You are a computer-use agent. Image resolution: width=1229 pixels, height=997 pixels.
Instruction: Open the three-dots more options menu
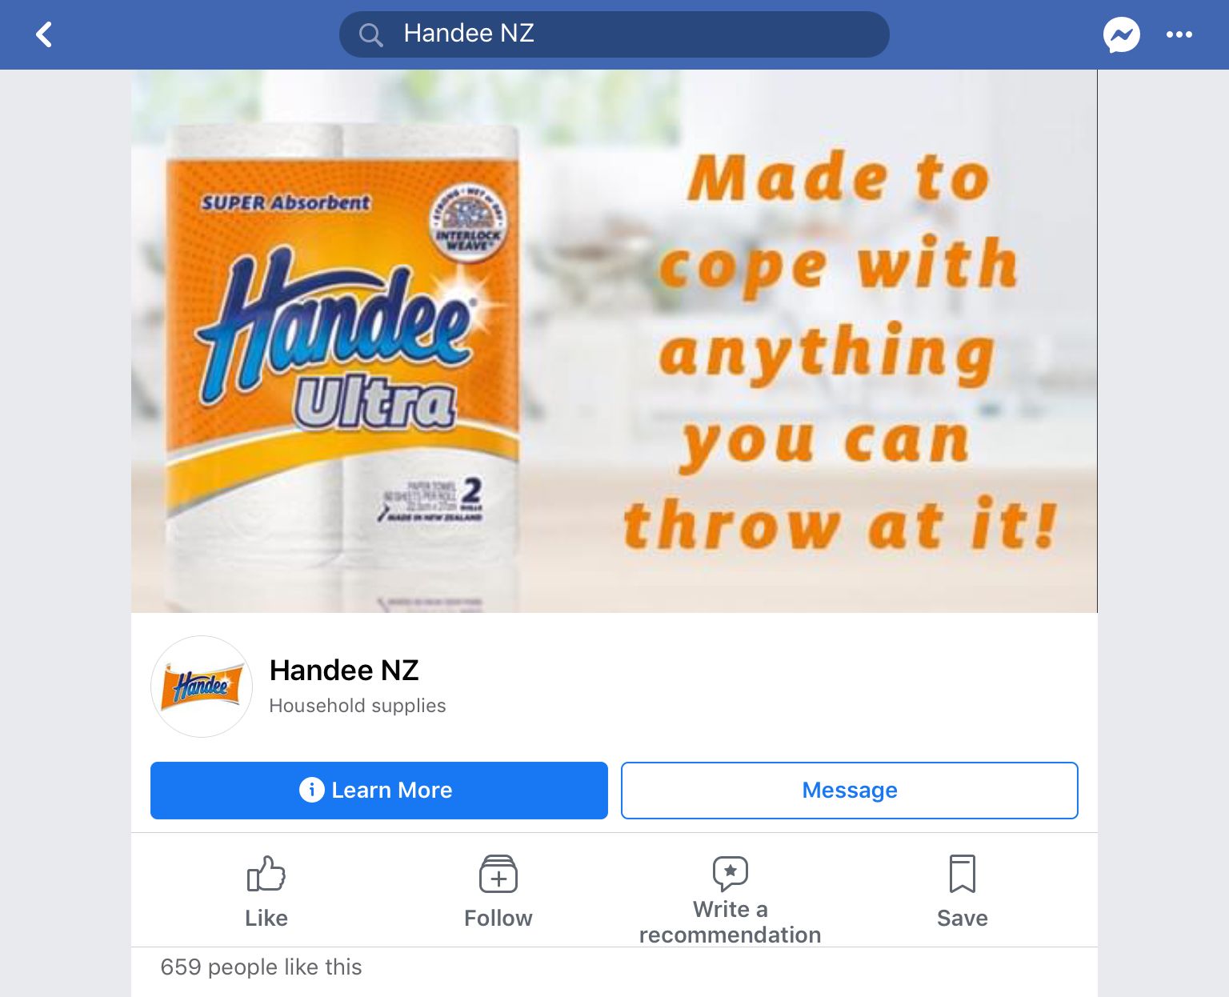[x=1179, y=34]
